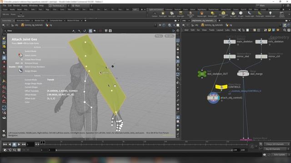
Task: Click the yellow sticky note icon
Action: tap(270, 30)
